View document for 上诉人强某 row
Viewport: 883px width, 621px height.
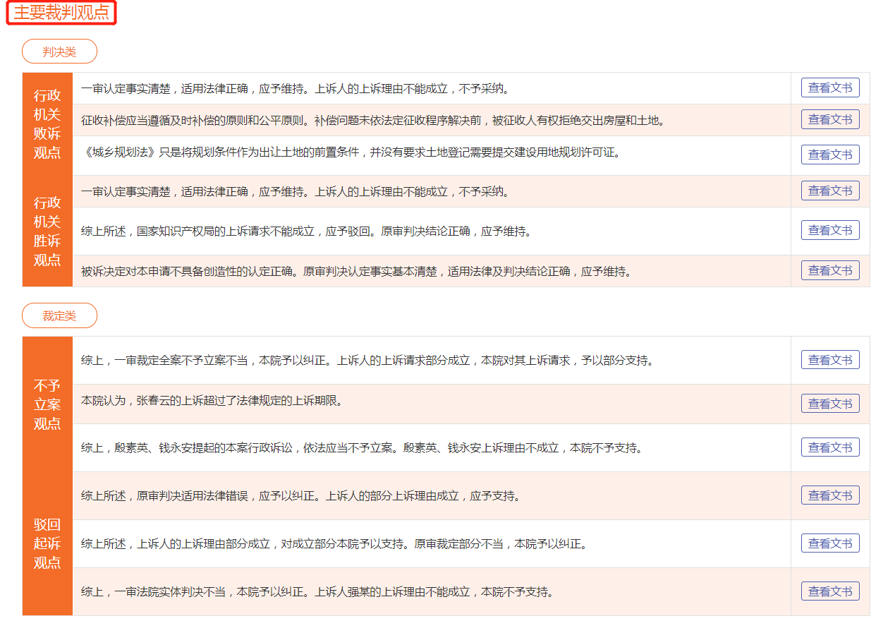(x=830, y=591)
